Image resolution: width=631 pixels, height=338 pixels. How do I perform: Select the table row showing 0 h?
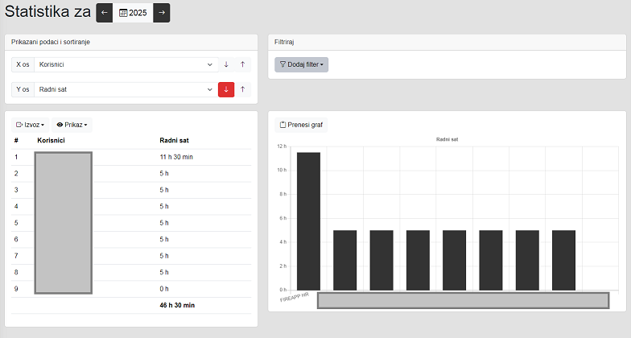(164, 289)
